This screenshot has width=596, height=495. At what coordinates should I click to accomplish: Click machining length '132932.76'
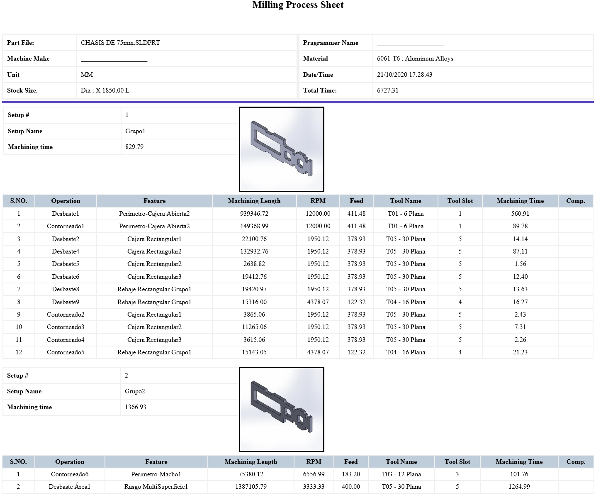254,251
